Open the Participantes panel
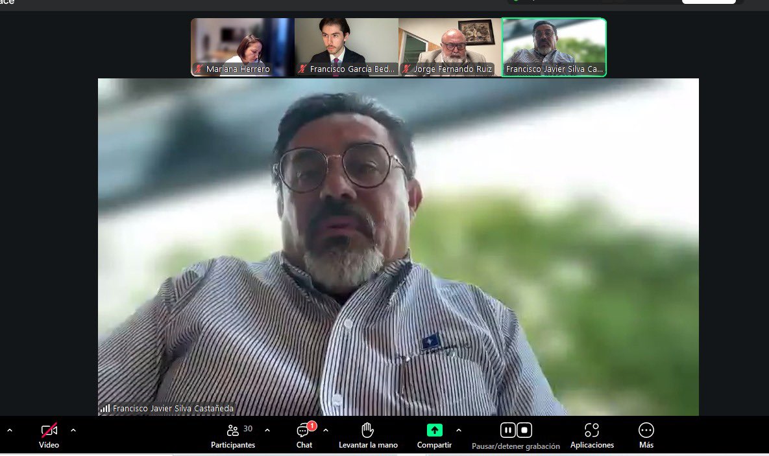 tap(232, 435)
